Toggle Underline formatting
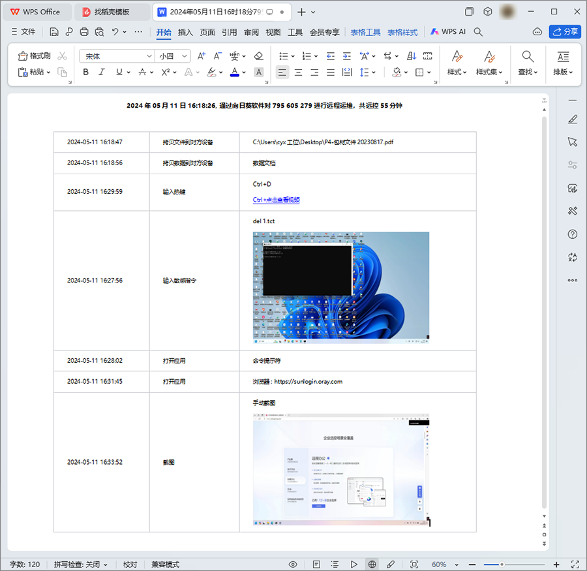587x571 pixels. click(119, 72)
